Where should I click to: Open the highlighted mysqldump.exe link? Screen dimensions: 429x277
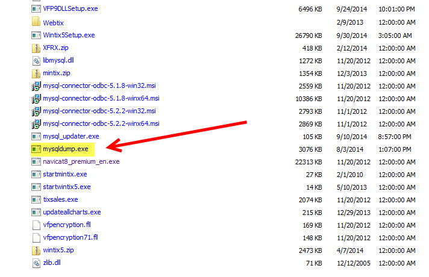pyautogui.click(x=66, y=149)
